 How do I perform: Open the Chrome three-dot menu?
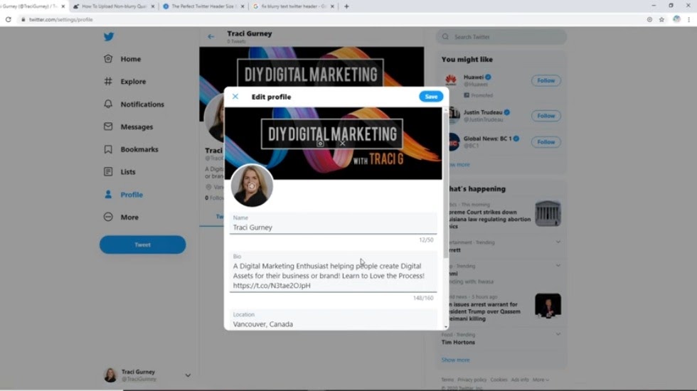click(x=688, y=19)
